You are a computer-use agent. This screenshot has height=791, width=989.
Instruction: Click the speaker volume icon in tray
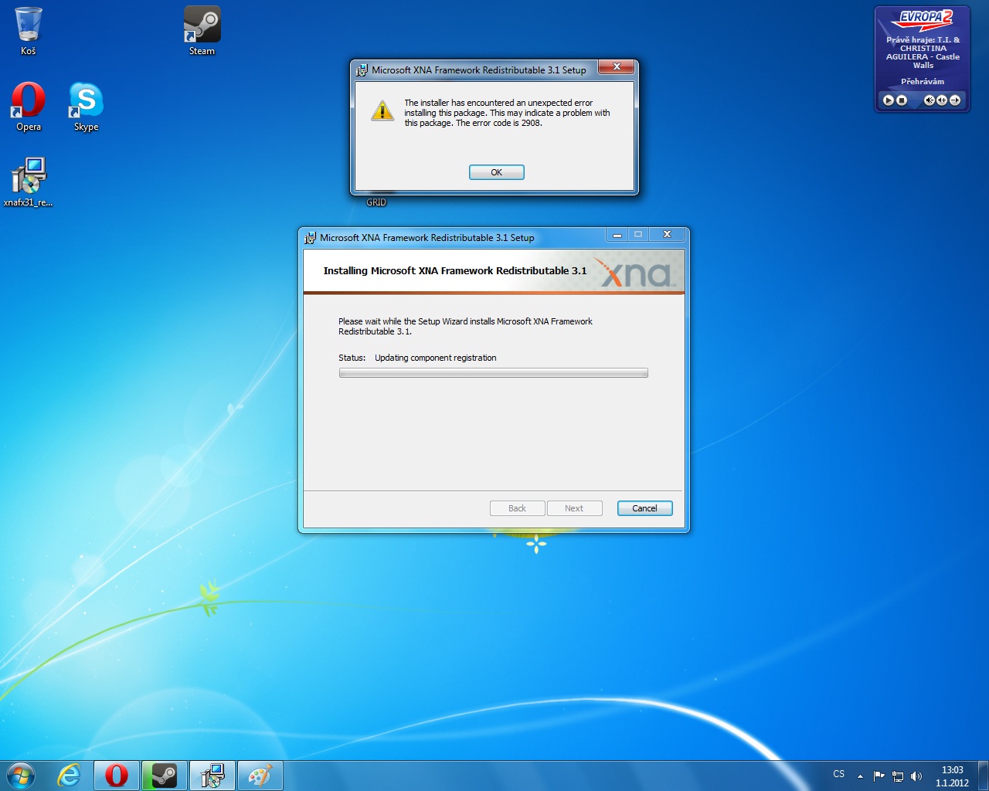[916, 776]
